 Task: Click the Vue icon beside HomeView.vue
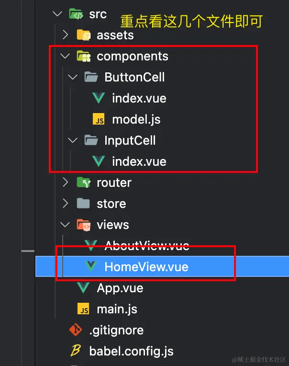[91, 267]
